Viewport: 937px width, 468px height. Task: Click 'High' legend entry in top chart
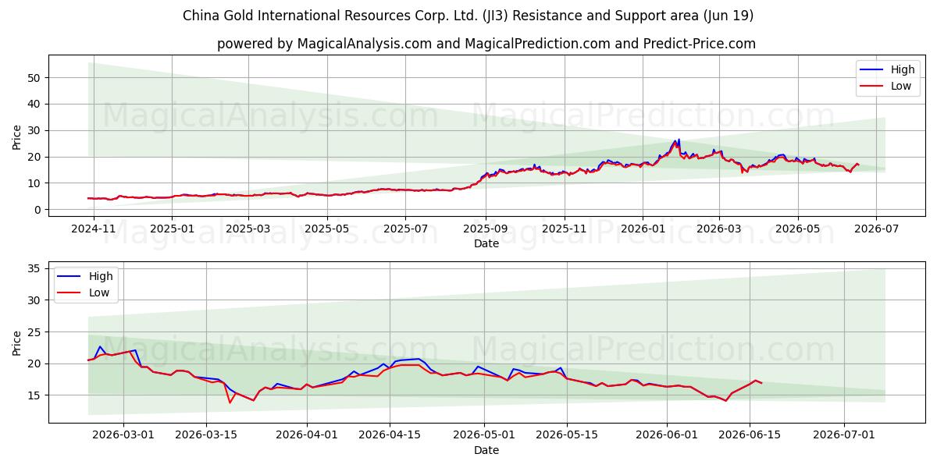coord(903,69)
